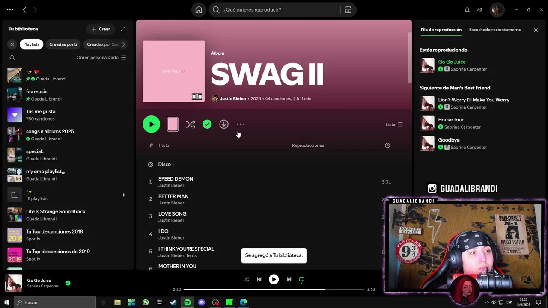Open Discord from the taskbar
Viewport: 548px width, 308px height.
201,302
